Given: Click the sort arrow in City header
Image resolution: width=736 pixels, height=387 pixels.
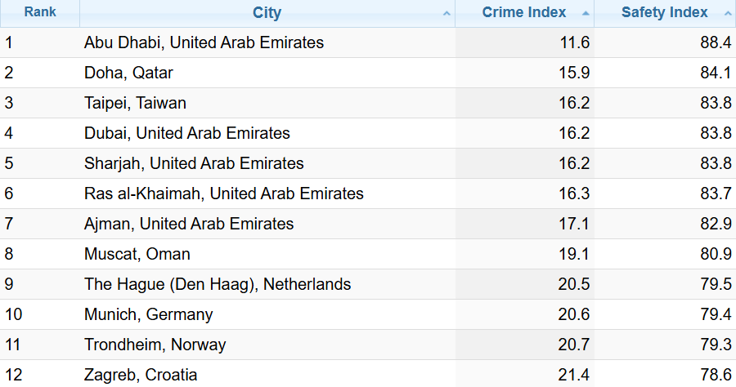Looking at the screenshot, I should [x=446, y=13].
